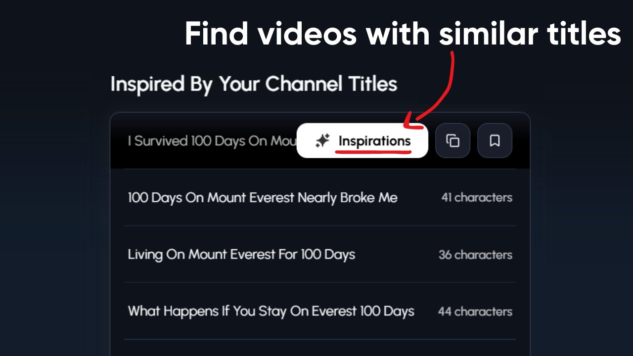Viewport: 633px width, 356px height.
Task: Click the sparkle icon beside Inspirations
Action: pyautogui.click(x=322, y=141)
